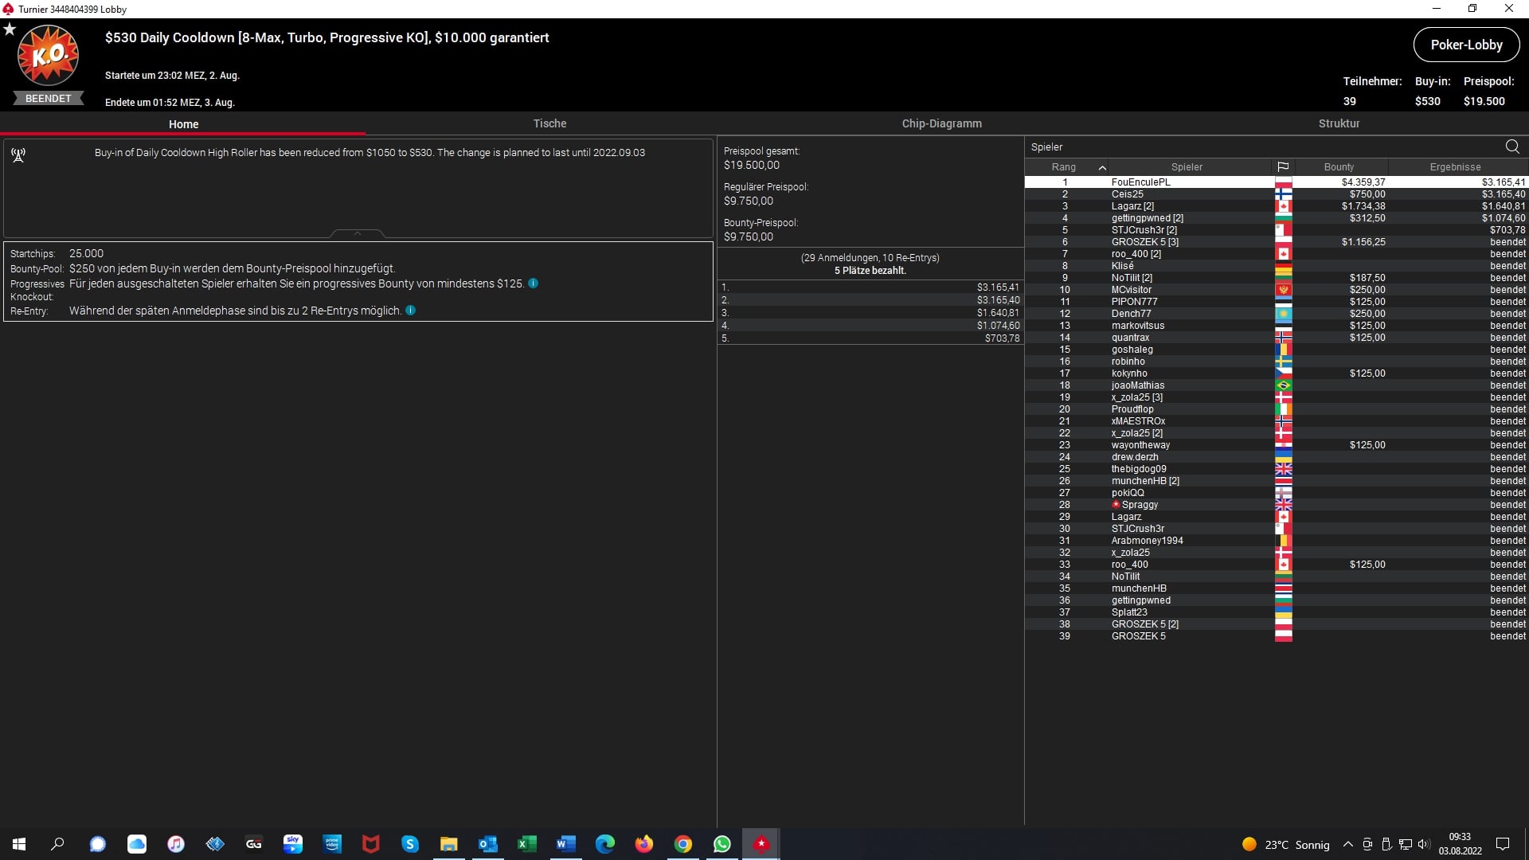1529x860 pixels.
Task: Select the player row for Spraggy
Action: point(1140,505)
